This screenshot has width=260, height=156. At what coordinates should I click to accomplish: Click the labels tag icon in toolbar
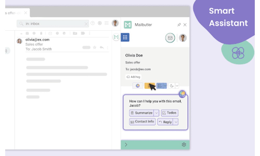(83, 33)
